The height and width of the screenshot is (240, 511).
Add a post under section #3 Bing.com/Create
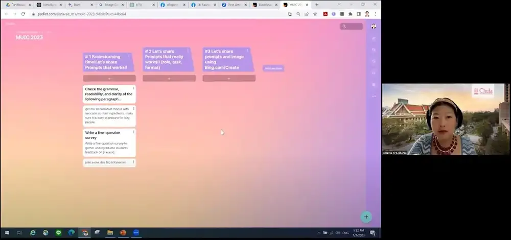click(229, 78)
